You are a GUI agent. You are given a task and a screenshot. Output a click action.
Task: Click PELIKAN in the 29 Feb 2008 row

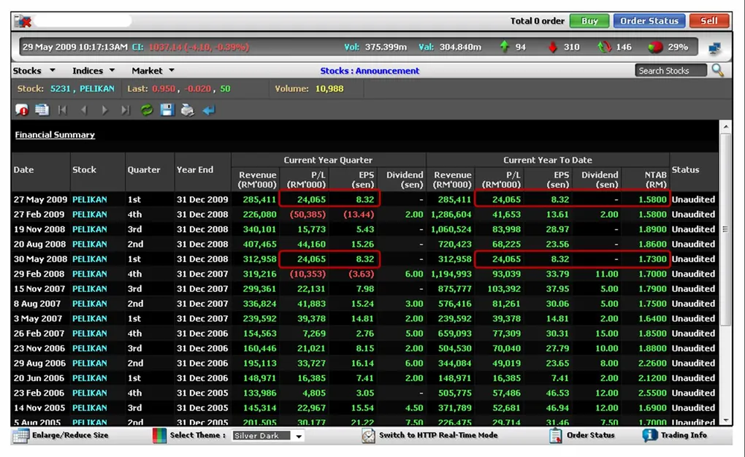89,274
